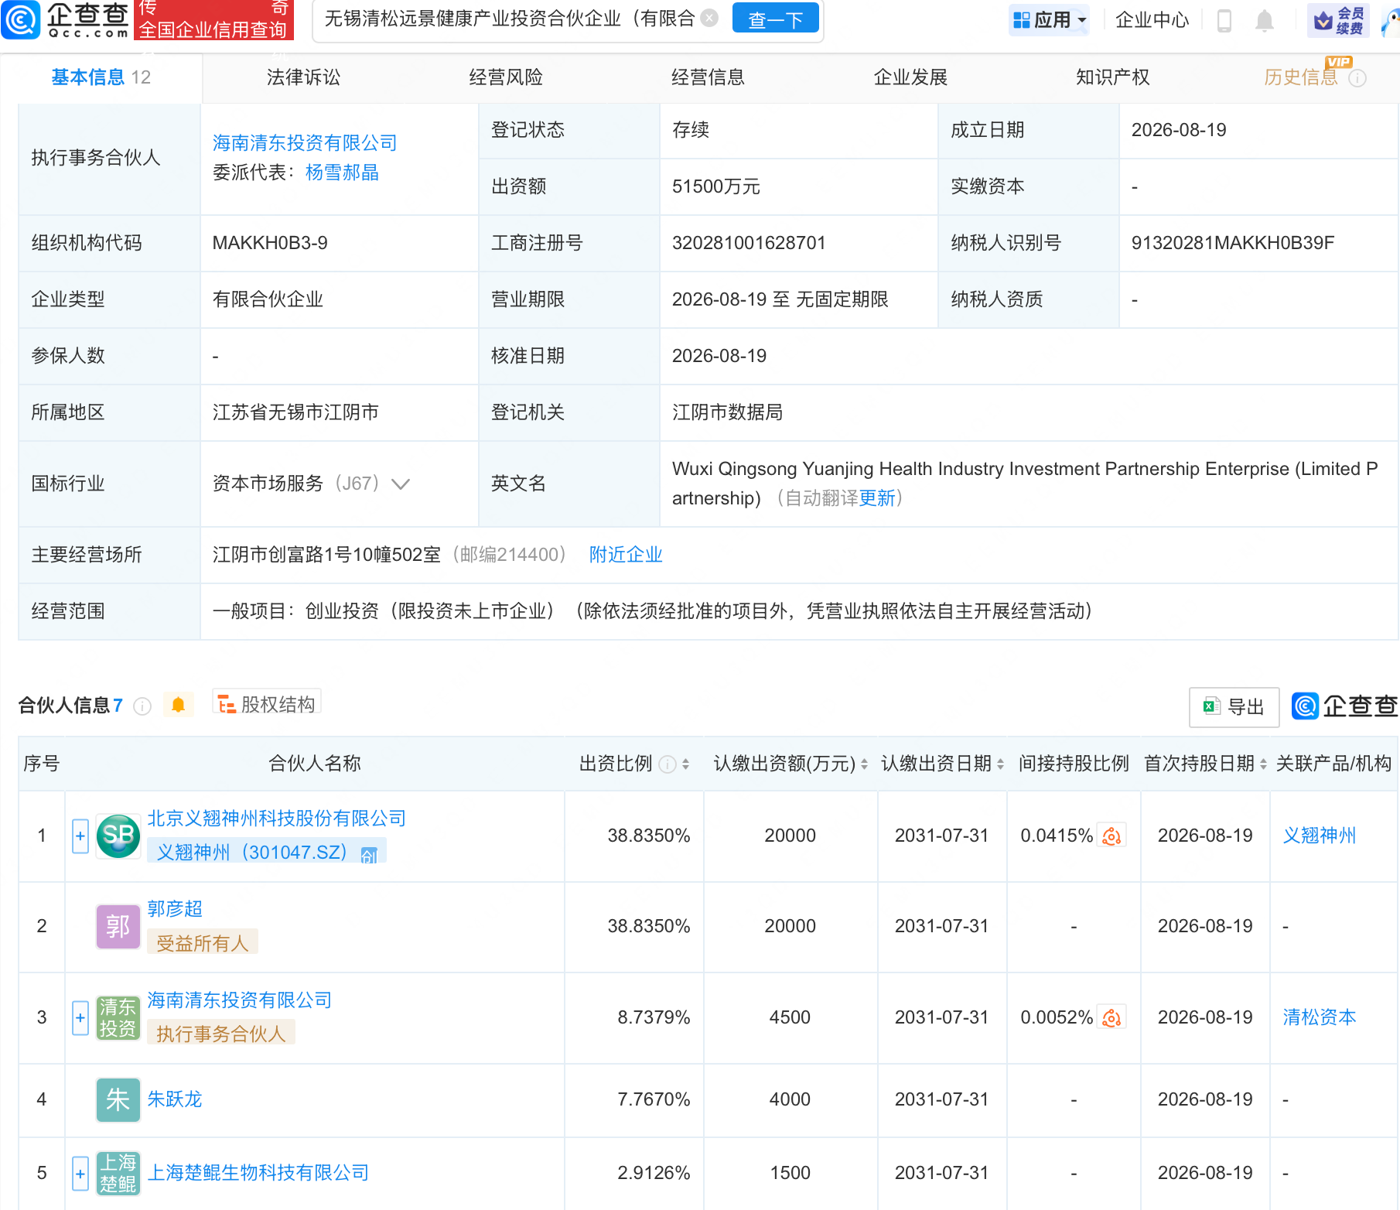
Task: Expand the 海南清东投资有限公司 partner row
Action: [80, 1018]
